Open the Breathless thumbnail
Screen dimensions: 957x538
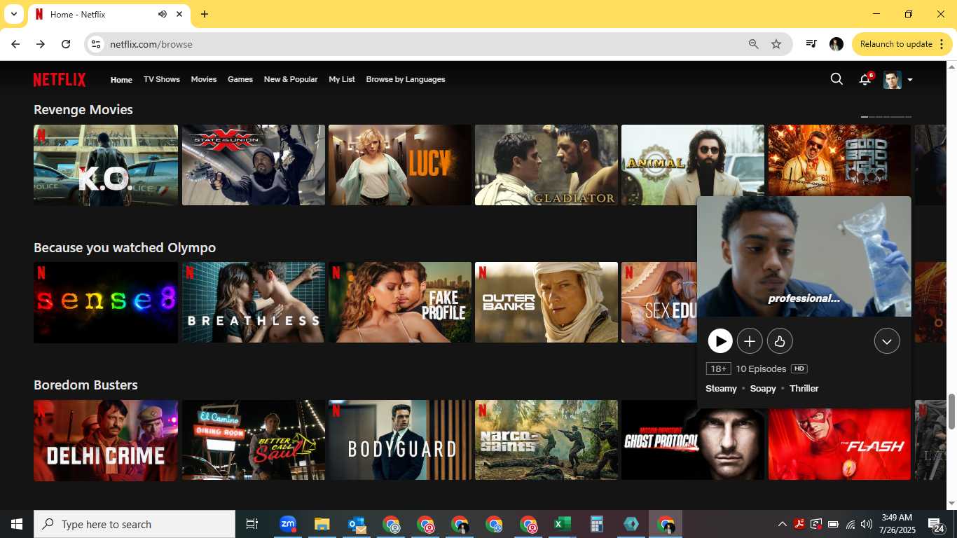pyautogui.click(x=254, y=303)
